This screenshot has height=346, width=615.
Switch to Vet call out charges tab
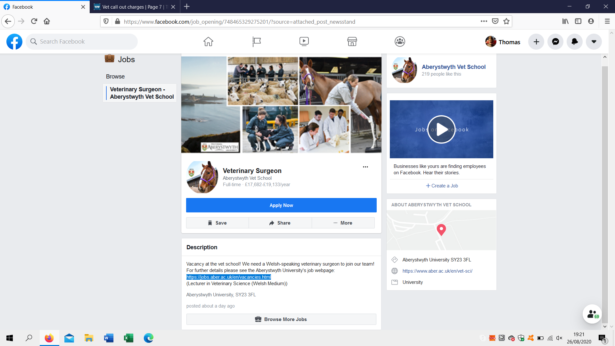point(135,7)
